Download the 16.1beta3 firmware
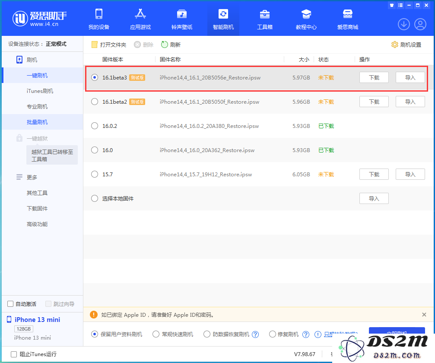The height and width of the screenshot is (363, 435). (374, 77)
